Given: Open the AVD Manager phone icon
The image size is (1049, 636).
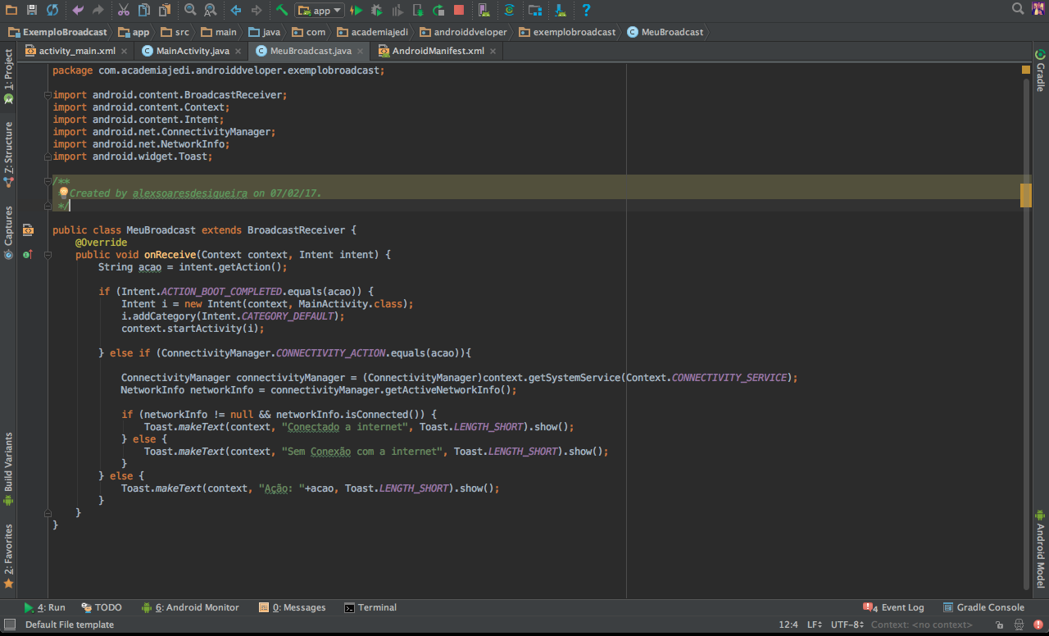Looking at the screenshot, I should [x=484, y=11].
